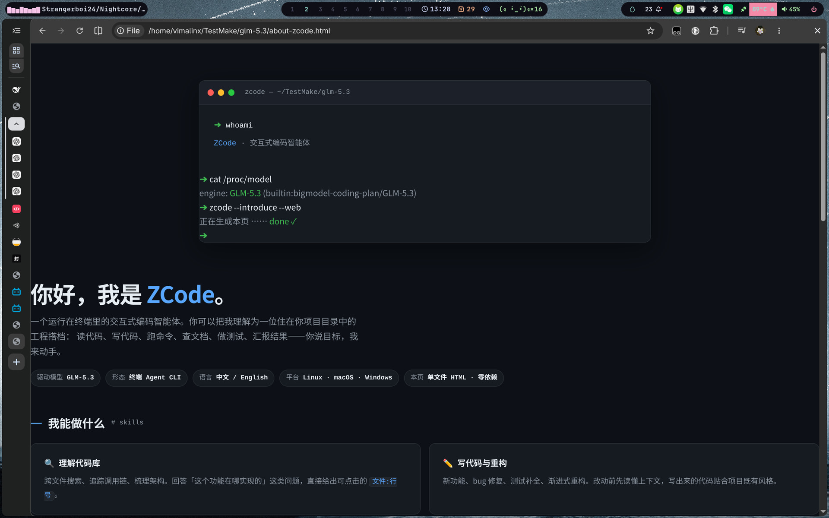Image resolution: width=829 pixels, height=518 pixels.
Task: Switch to the first ChatGPT tab
Action: click(16, 142)
